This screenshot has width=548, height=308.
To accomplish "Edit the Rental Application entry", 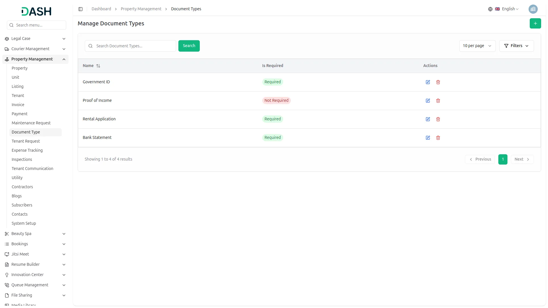I will click(x=428, y=119).
